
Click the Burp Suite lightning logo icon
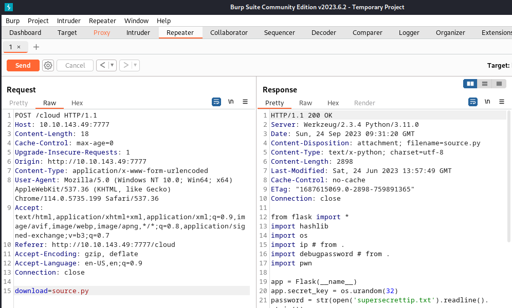click(x=9, y=7)
